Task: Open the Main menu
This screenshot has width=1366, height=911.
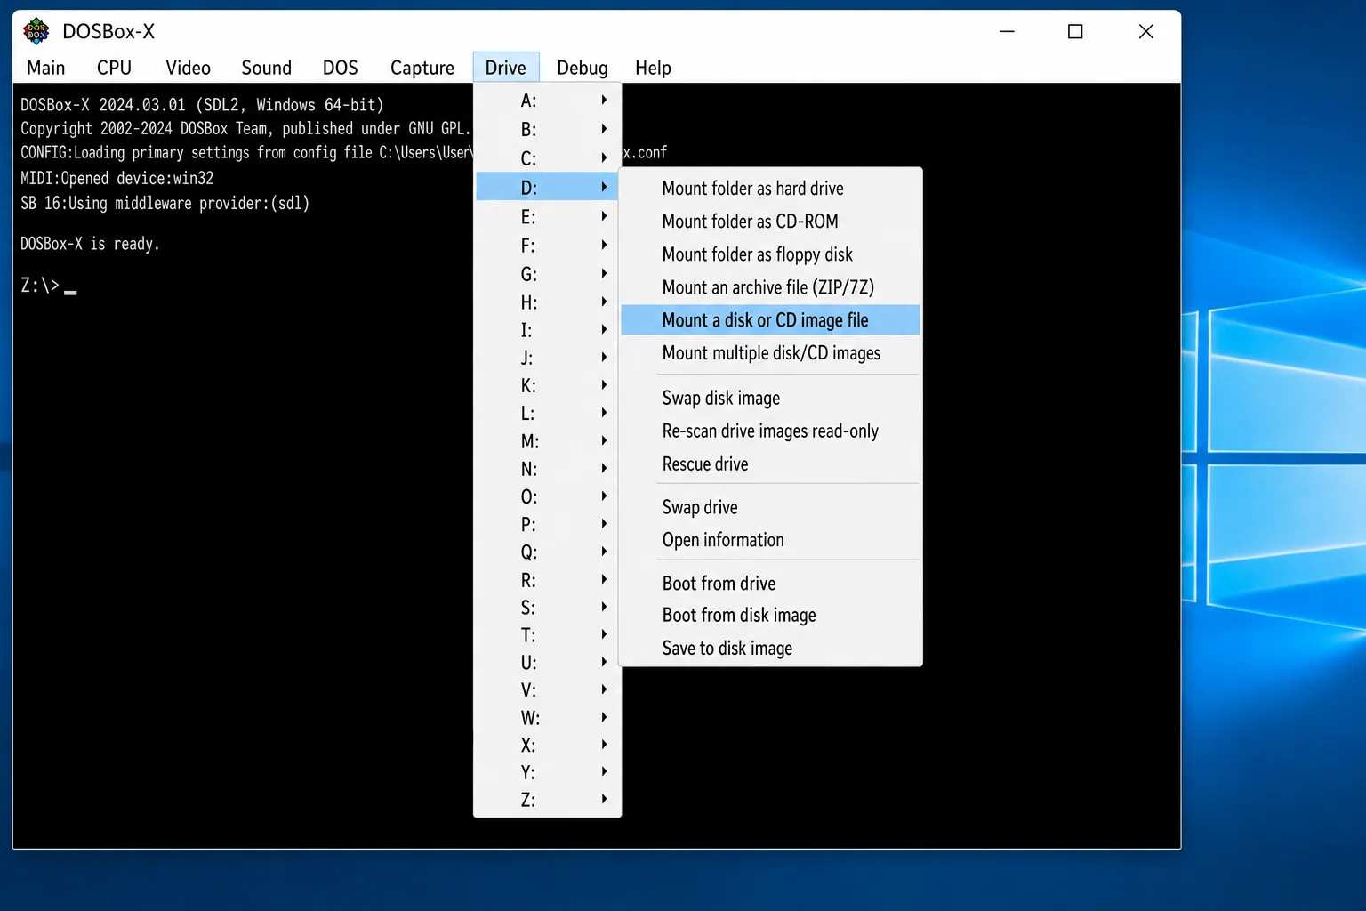Action: (x=46, y=68)
